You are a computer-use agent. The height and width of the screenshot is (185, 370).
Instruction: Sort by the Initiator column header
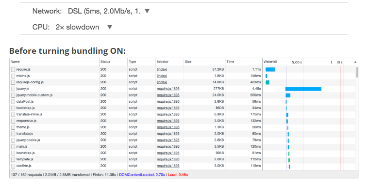[163, 62]
